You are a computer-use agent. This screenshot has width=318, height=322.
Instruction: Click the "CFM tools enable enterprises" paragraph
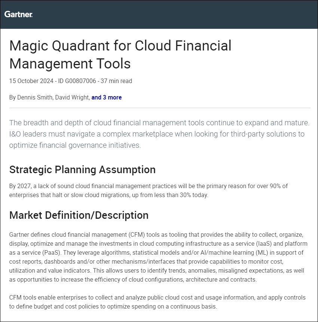[157, 302]
